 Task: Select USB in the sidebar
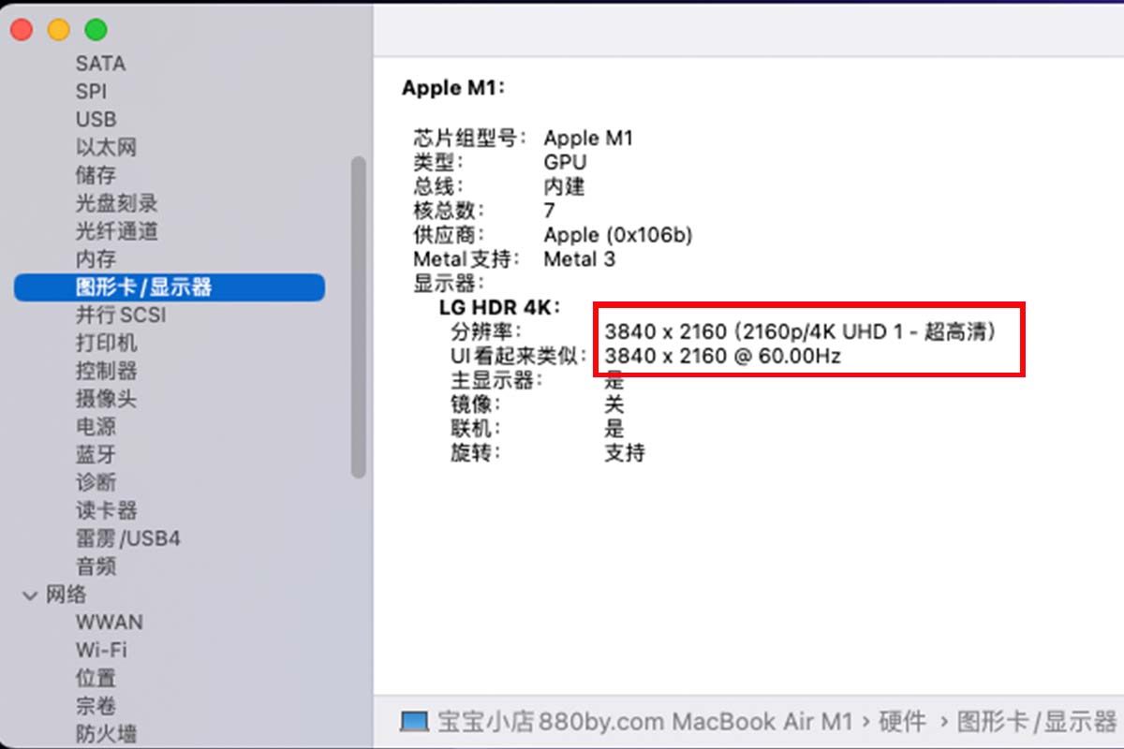point(96,120)
